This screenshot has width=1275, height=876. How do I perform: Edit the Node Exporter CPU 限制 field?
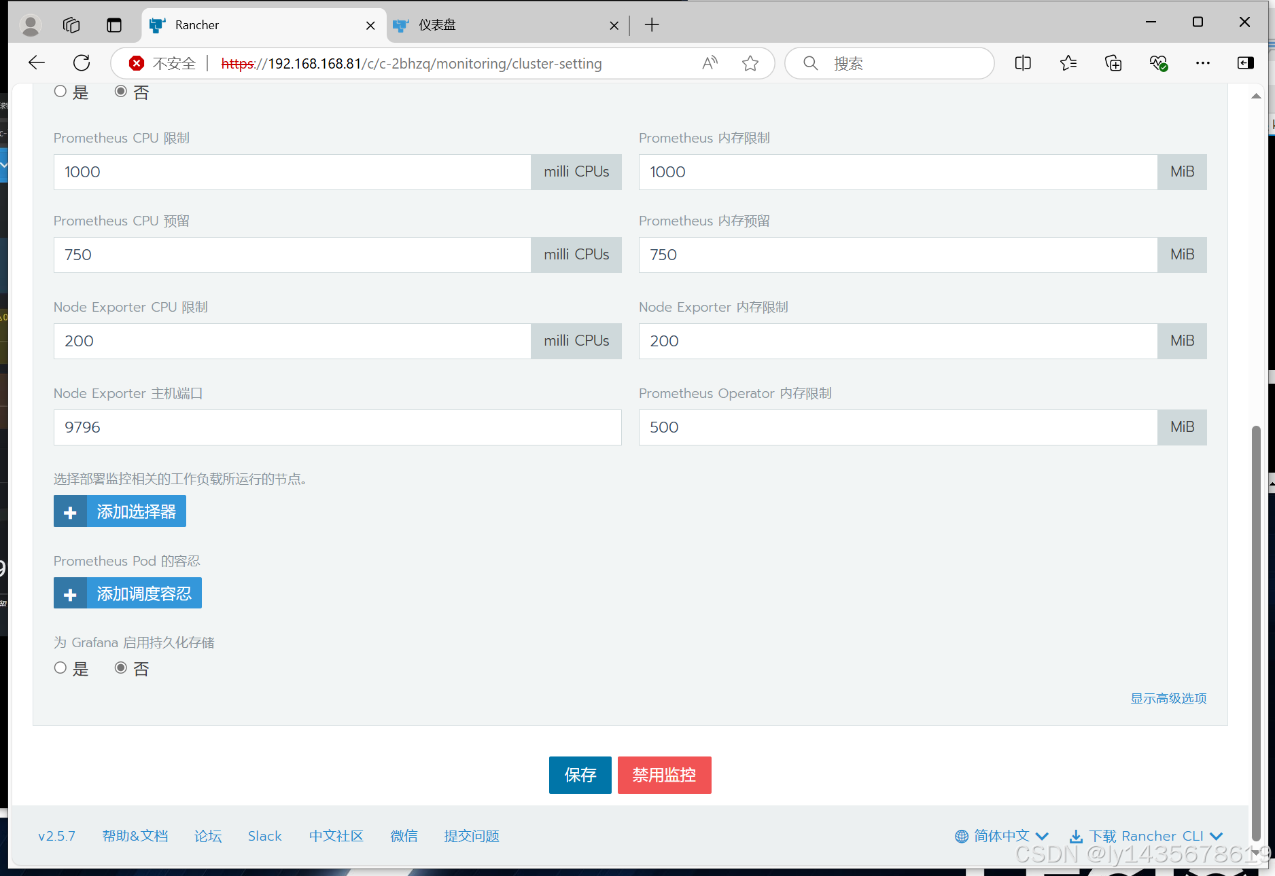pyautogui.click(x=292, y=341)
